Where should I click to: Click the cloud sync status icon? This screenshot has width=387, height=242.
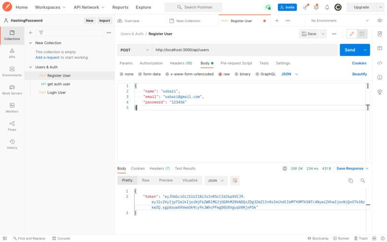point(268,7)
